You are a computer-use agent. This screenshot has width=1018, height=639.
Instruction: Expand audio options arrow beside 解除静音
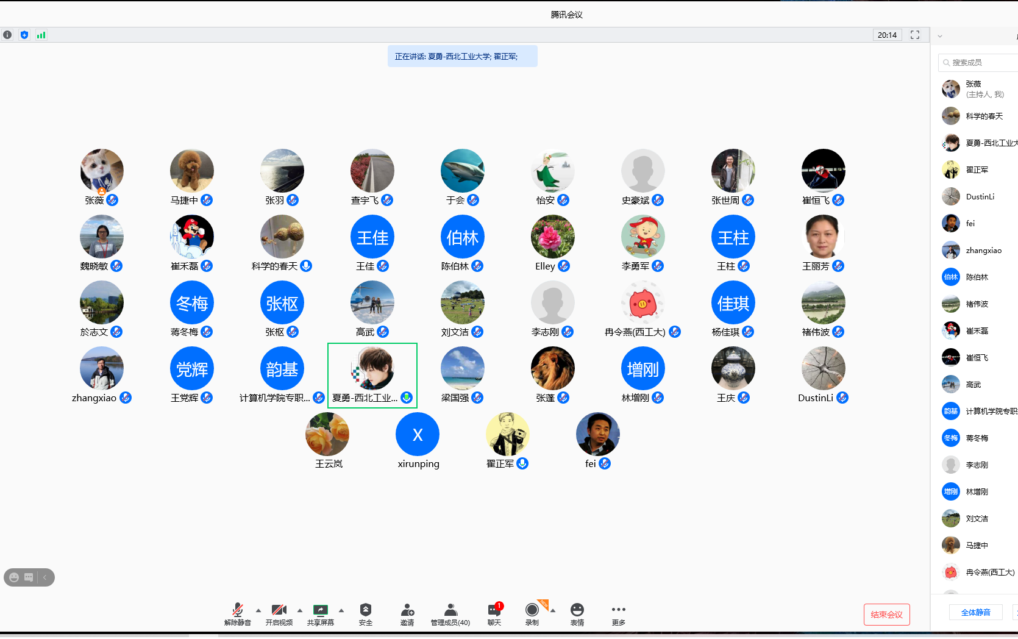[x=258, y=610]
